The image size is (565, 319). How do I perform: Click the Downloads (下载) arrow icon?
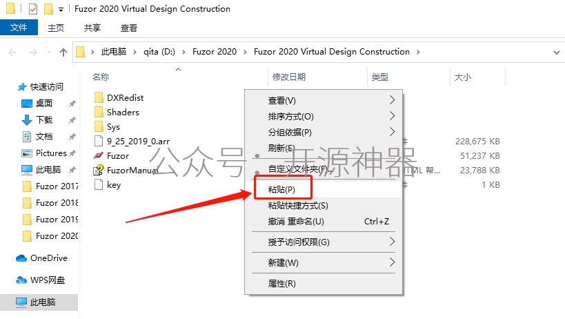coord(27,120)
